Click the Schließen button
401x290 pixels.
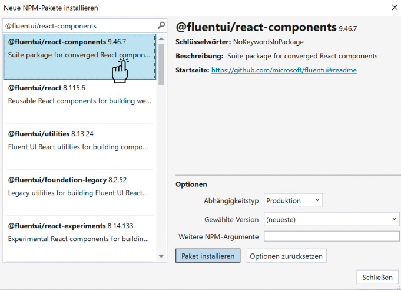click(x=377, y=277)
